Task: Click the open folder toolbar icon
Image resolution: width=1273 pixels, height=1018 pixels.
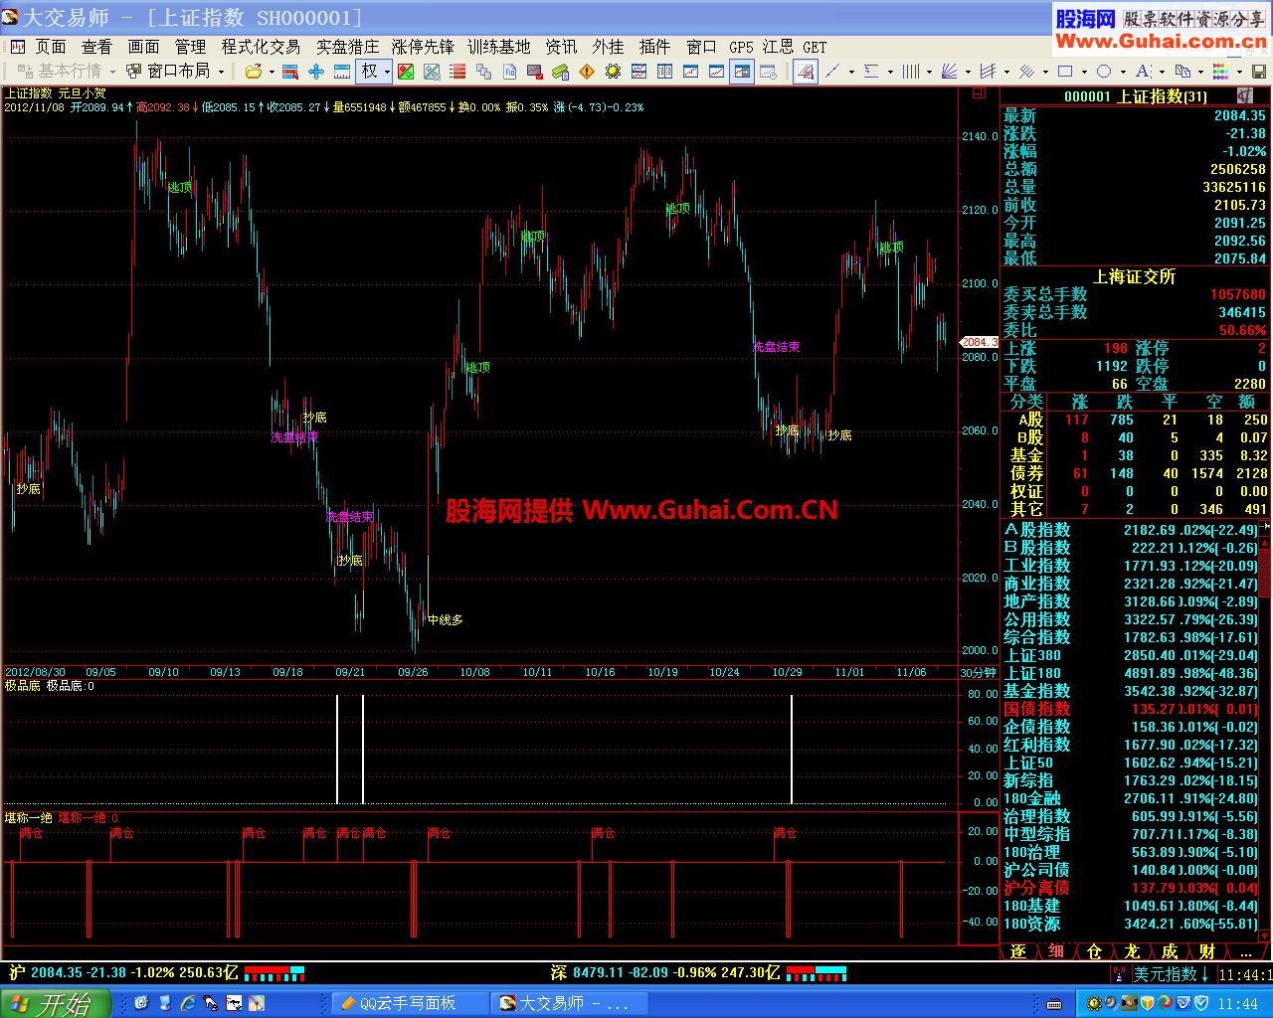Action: [x=254, y=72]
